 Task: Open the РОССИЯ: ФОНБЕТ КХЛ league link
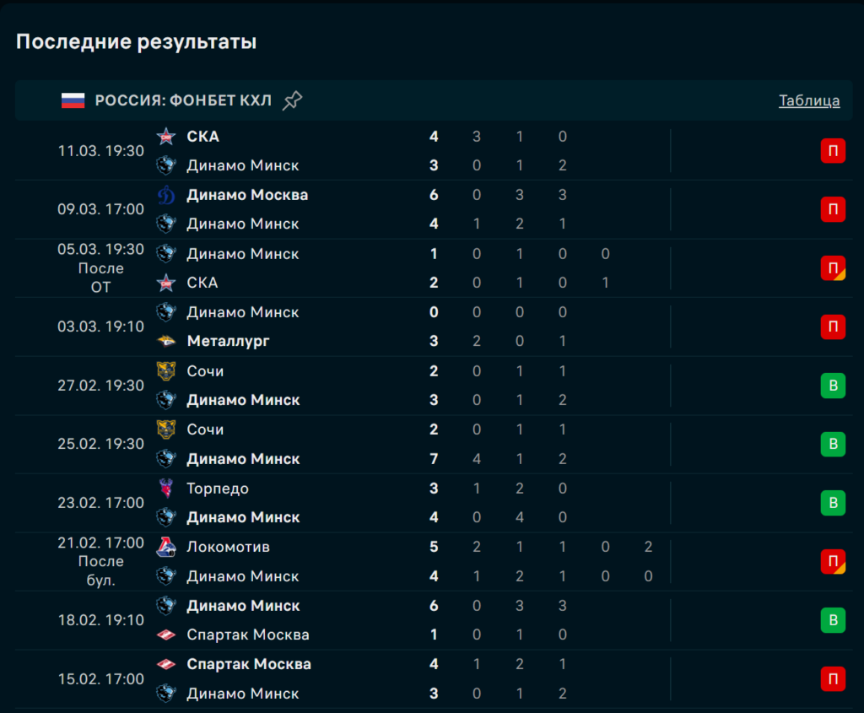click(x=183, y=101)
